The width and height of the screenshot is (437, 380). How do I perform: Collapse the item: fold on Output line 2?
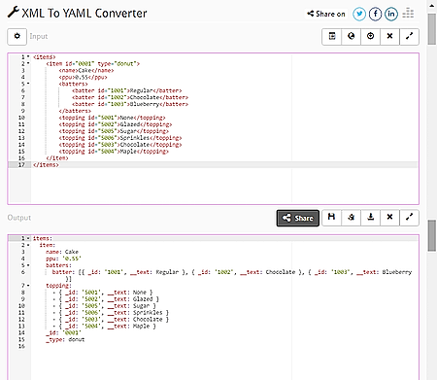click(x=28, y=245)
